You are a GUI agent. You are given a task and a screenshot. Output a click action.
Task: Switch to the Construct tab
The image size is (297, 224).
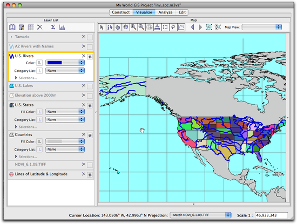point(121,12)
